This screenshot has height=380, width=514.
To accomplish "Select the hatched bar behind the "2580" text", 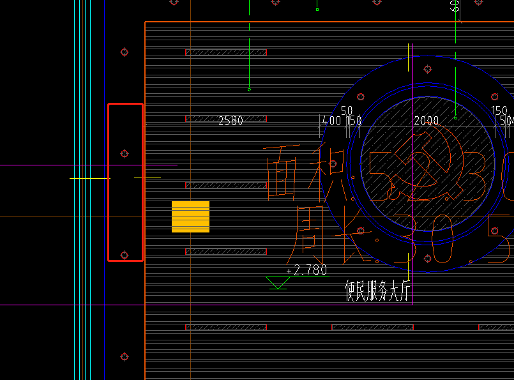I will (226, 119).
